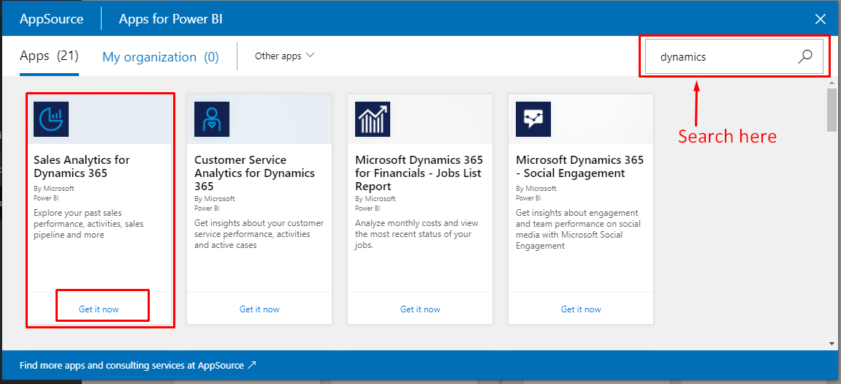
Task: Click the Customer Service Analytics app icon
Action: [212, 119]
